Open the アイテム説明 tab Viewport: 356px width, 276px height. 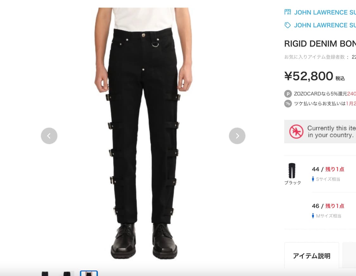pos(311,255)
